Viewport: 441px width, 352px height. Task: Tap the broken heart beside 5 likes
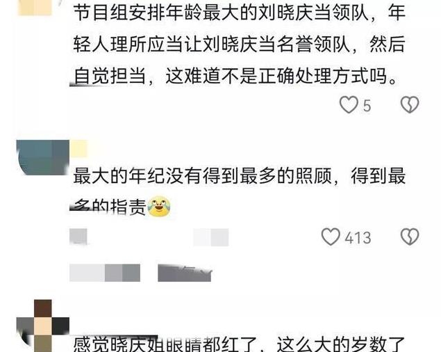410,104
